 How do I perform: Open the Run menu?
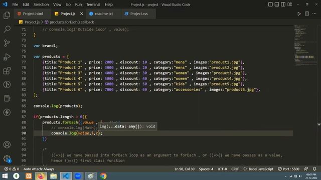[78, 4]
